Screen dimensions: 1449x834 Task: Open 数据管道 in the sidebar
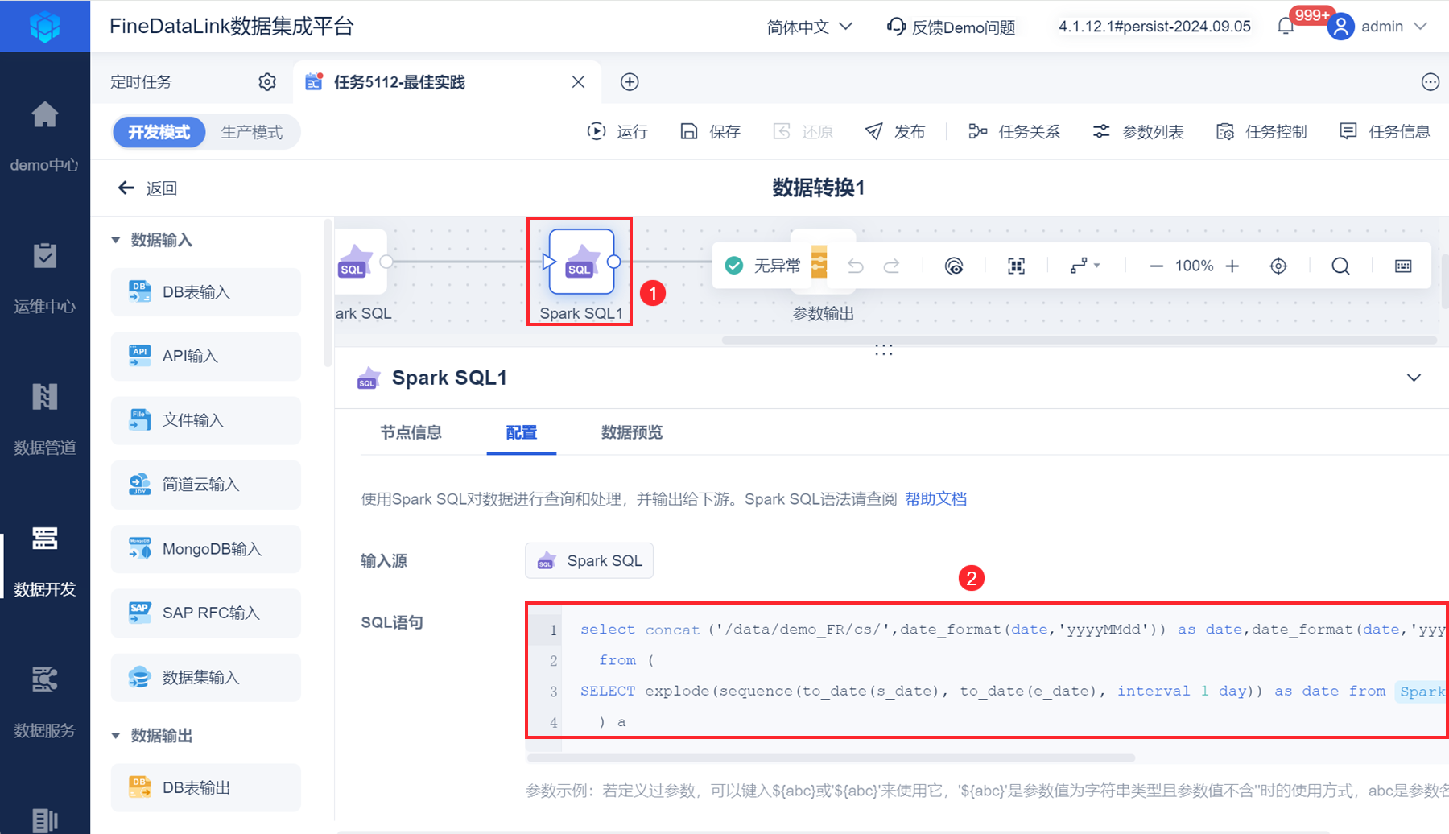45,419
